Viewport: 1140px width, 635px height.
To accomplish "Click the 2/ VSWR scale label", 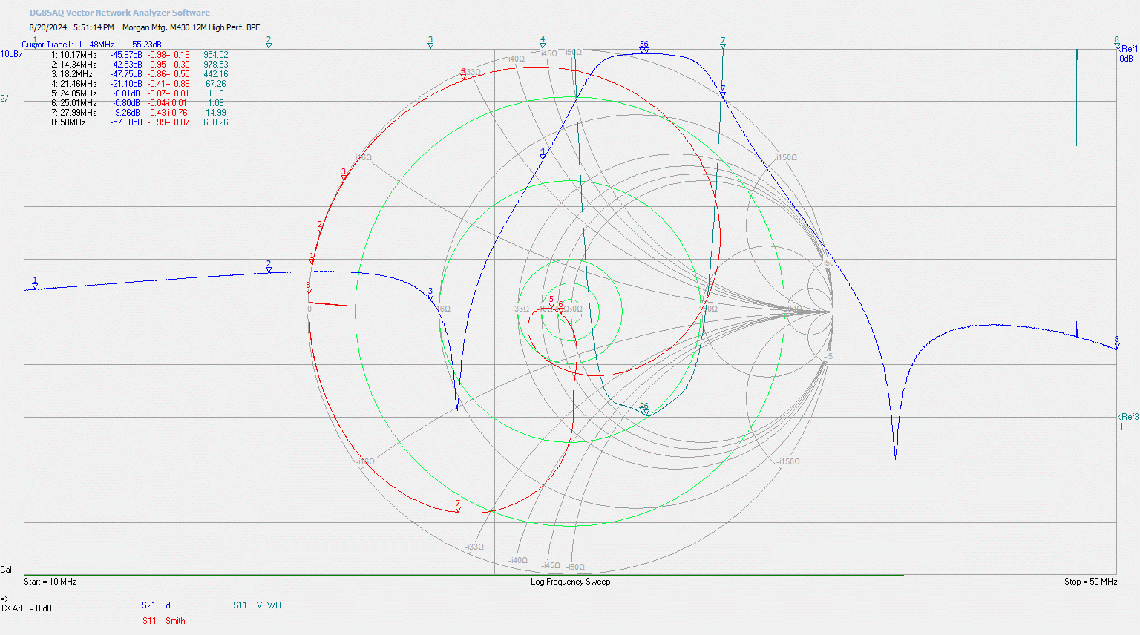I will (x=4, y=99).
